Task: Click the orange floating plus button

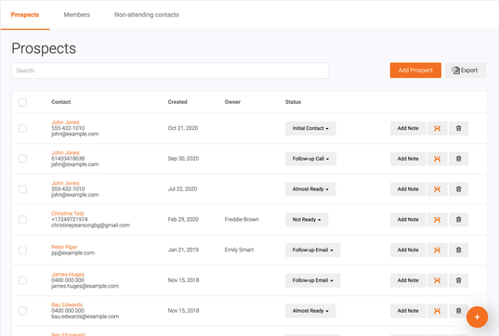Action: [477, 317]
